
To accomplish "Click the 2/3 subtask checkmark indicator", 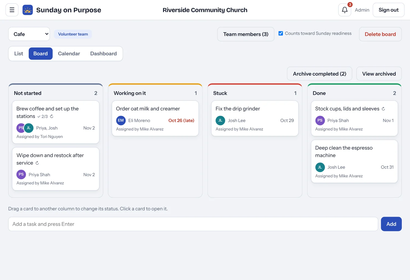I will [x=42, y=116].
